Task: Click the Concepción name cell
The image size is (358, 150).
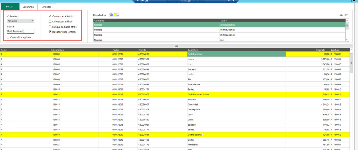Action: (236, 109)
